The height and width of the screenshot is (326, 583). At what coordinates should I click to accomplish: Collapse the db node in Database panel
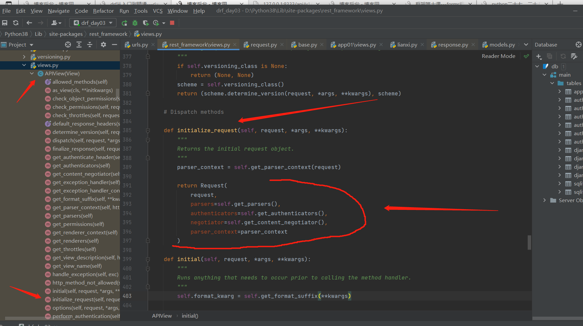537,66
